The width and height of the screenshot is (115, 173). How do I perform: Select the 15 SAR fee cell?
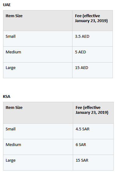coord(93,163)
